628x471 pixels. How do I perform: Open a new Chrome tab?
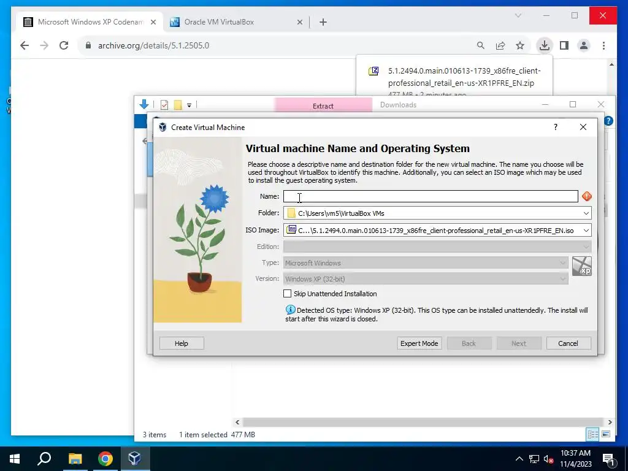tap(323, 23)
